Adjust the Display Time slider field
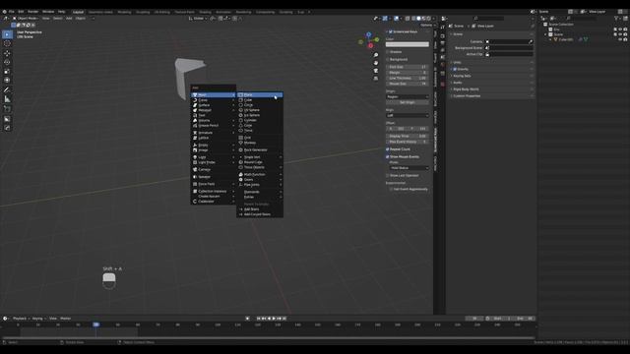 [x=408, y=136]
